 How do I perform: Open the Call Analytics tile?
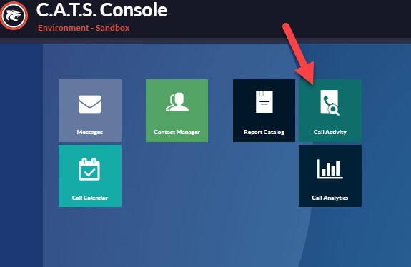330,176
